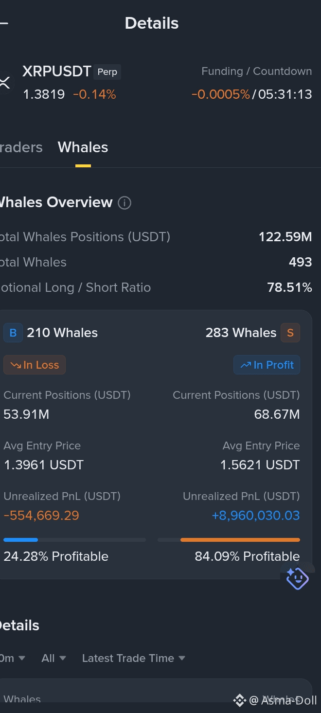Tap the Funding / Countdown value
This screenshot has height=713, width=321.
251,94
